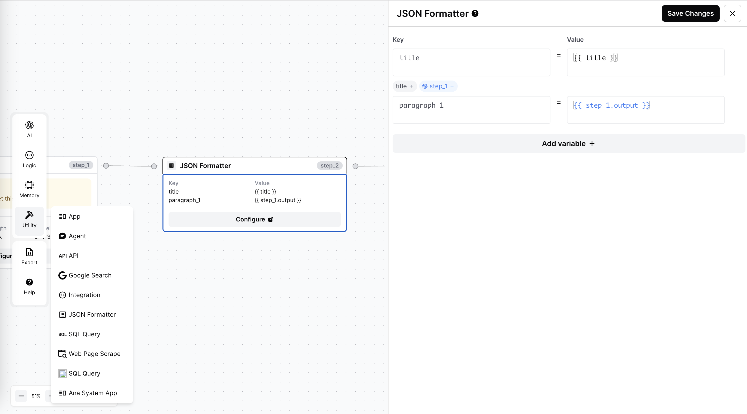This screenshot has width=747, height=414.
Task: Click the step_2 output connector dot
Action: 355,166
